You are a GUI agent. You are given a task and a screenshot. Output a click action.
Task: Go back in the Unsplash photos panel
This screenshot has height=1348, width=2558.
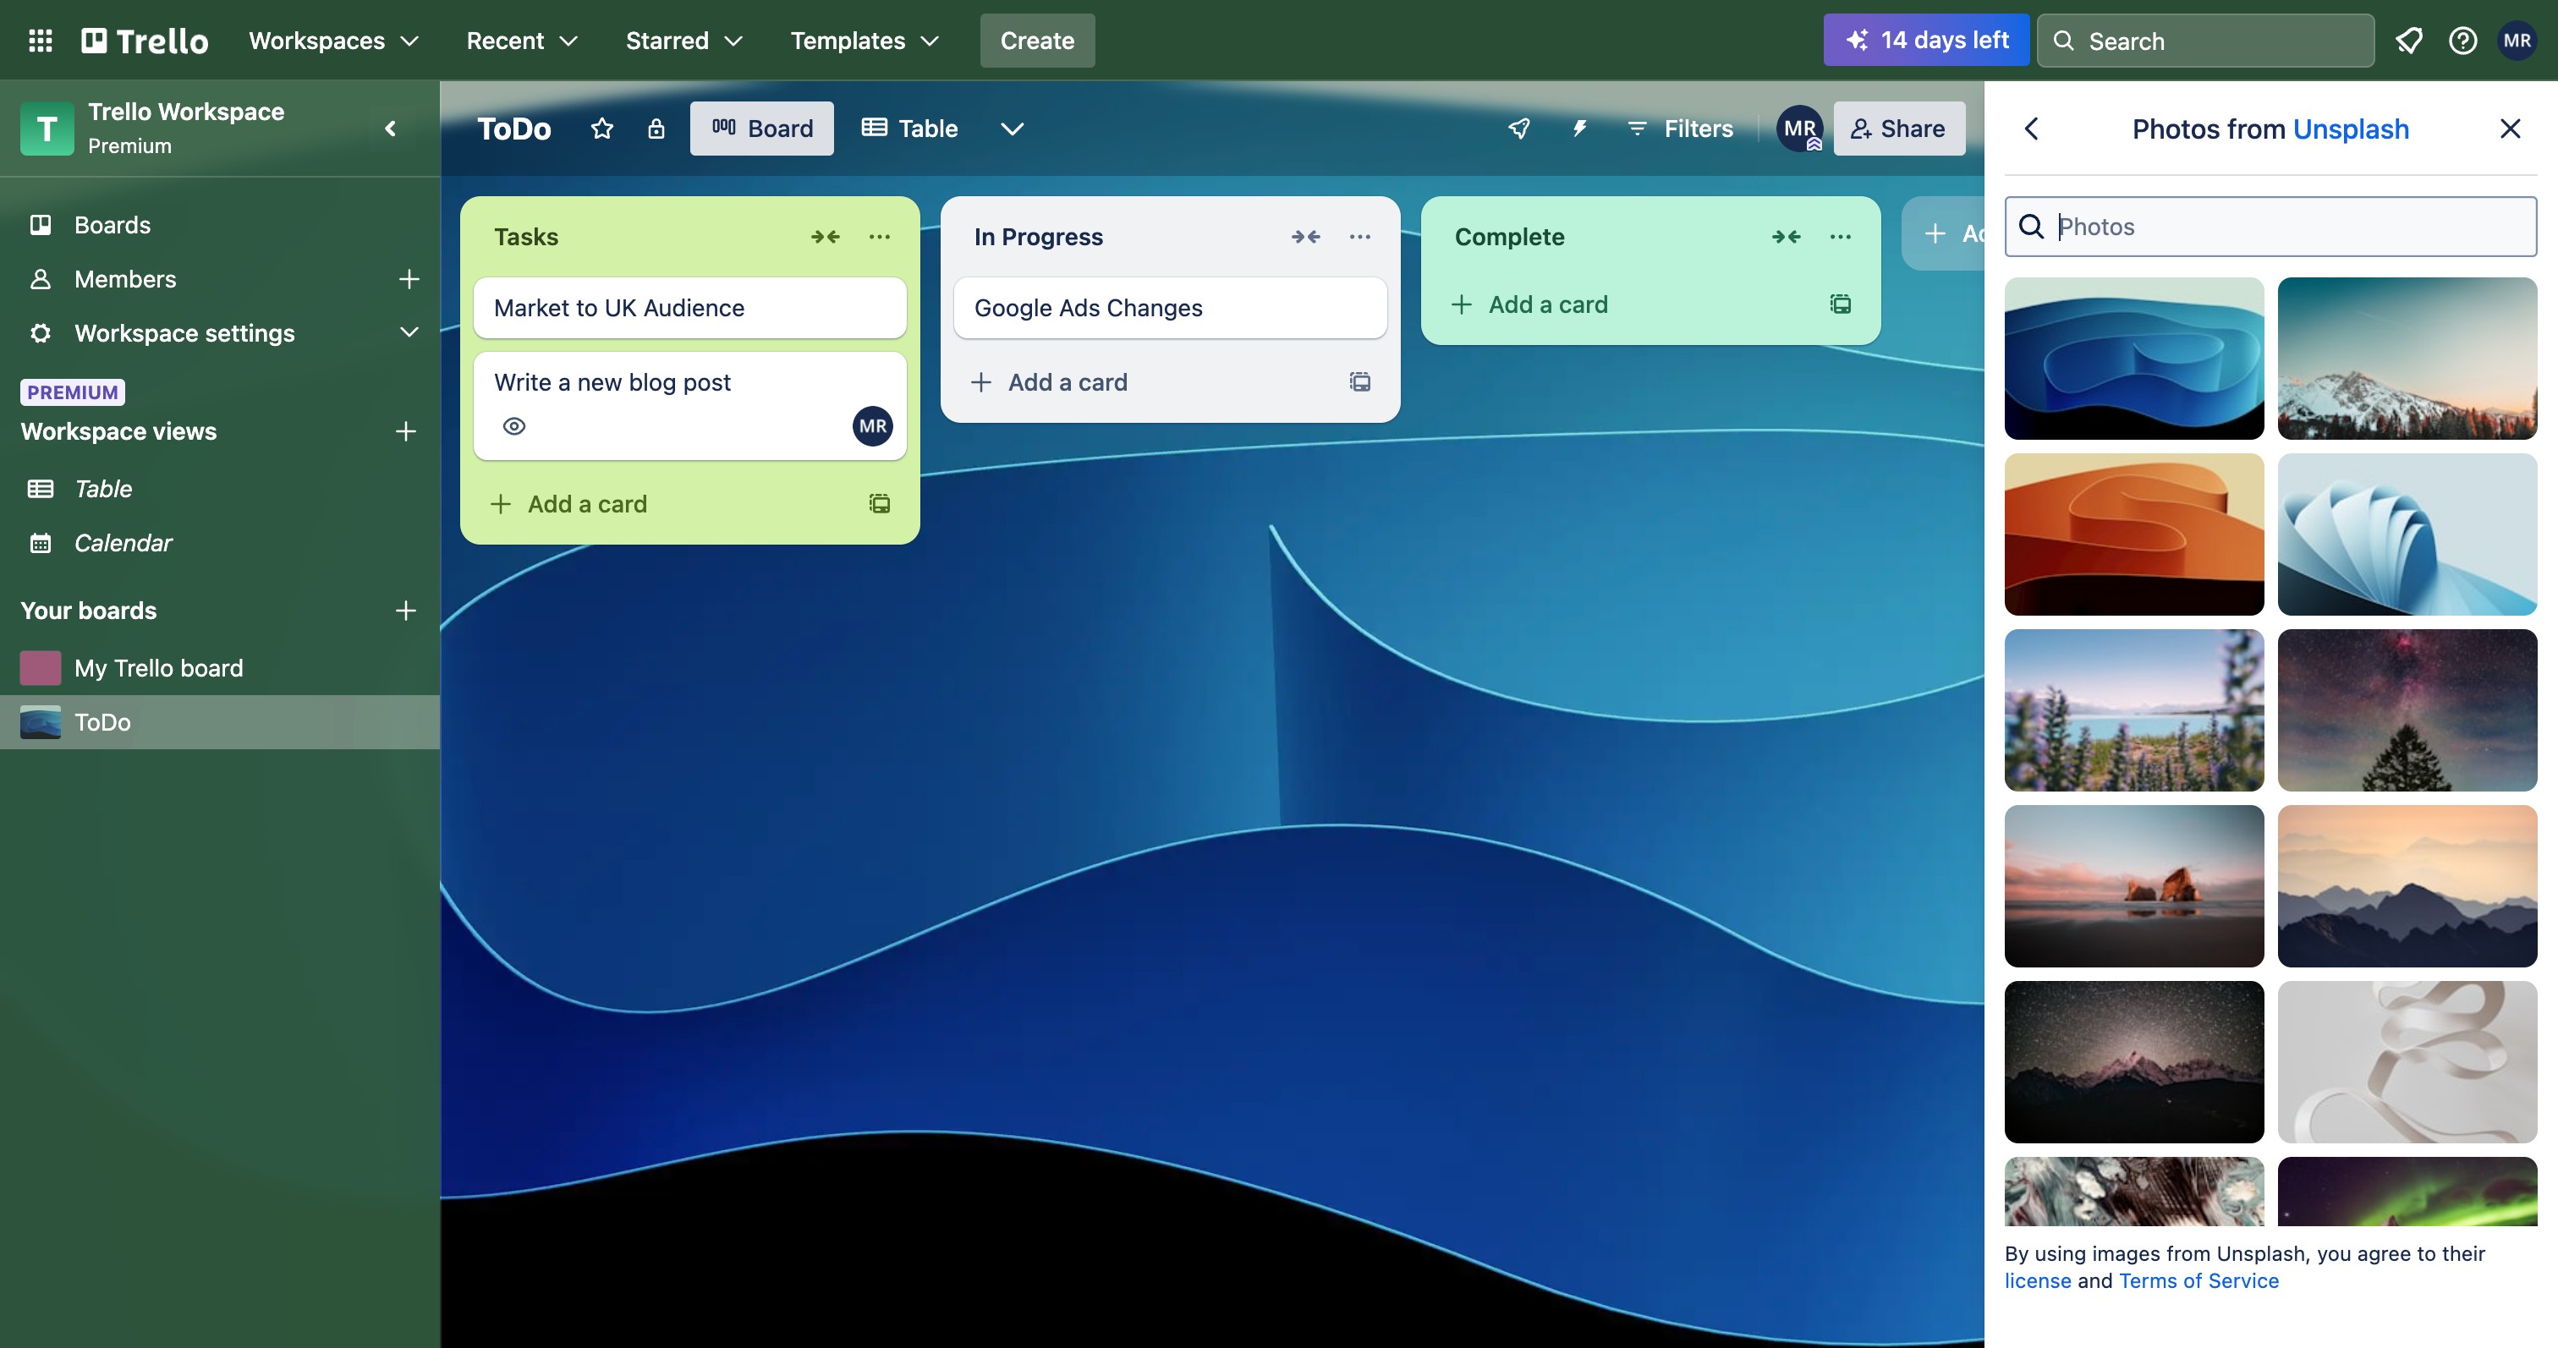click(x=2032, y=128)
